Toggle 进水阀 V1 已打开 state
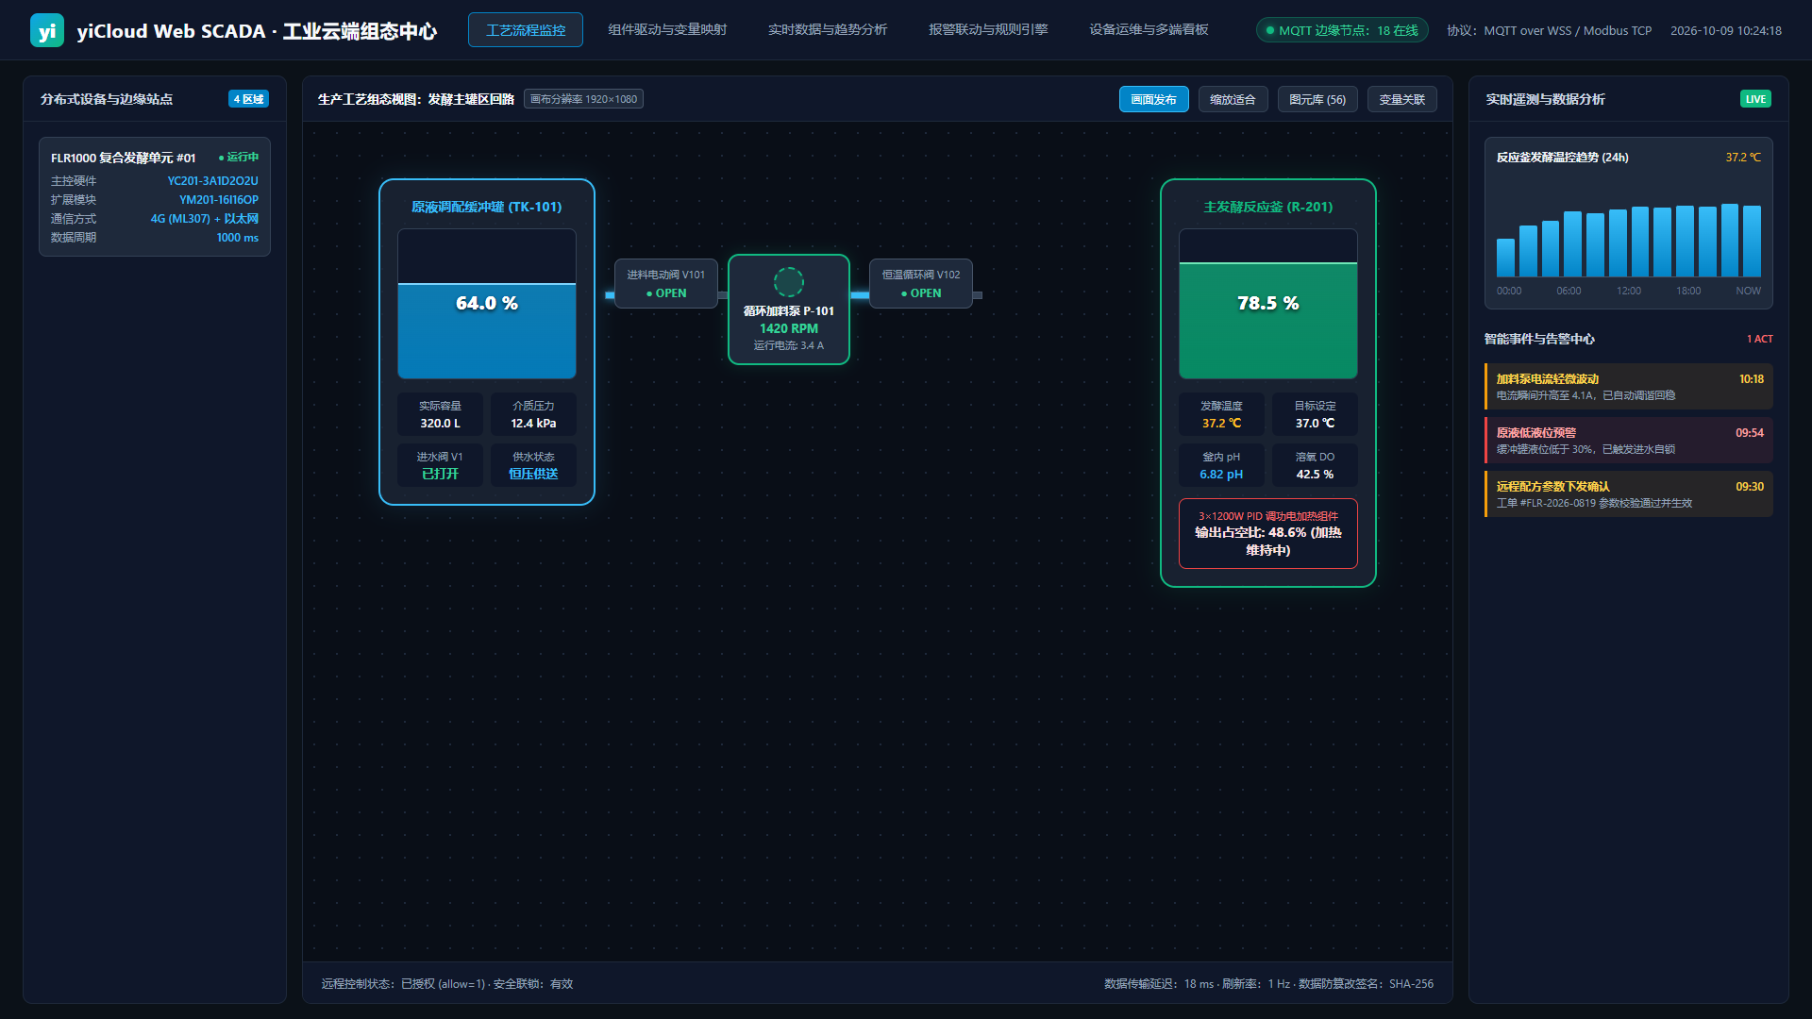 (x=440, y=465)
